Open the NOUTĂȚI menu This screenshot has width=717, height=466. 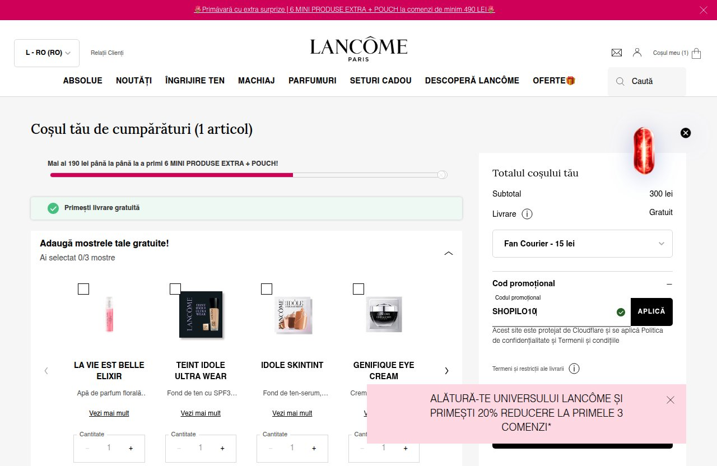134,81
